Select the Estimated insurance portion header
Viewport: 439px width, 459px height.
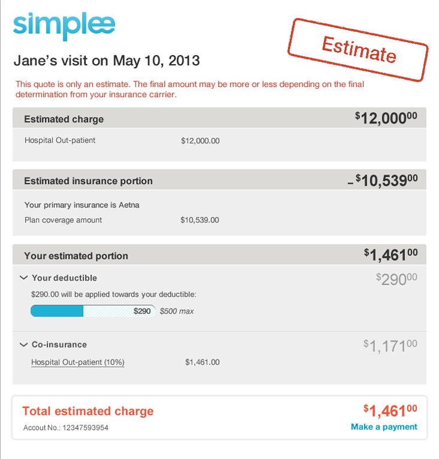click(89, 181)
